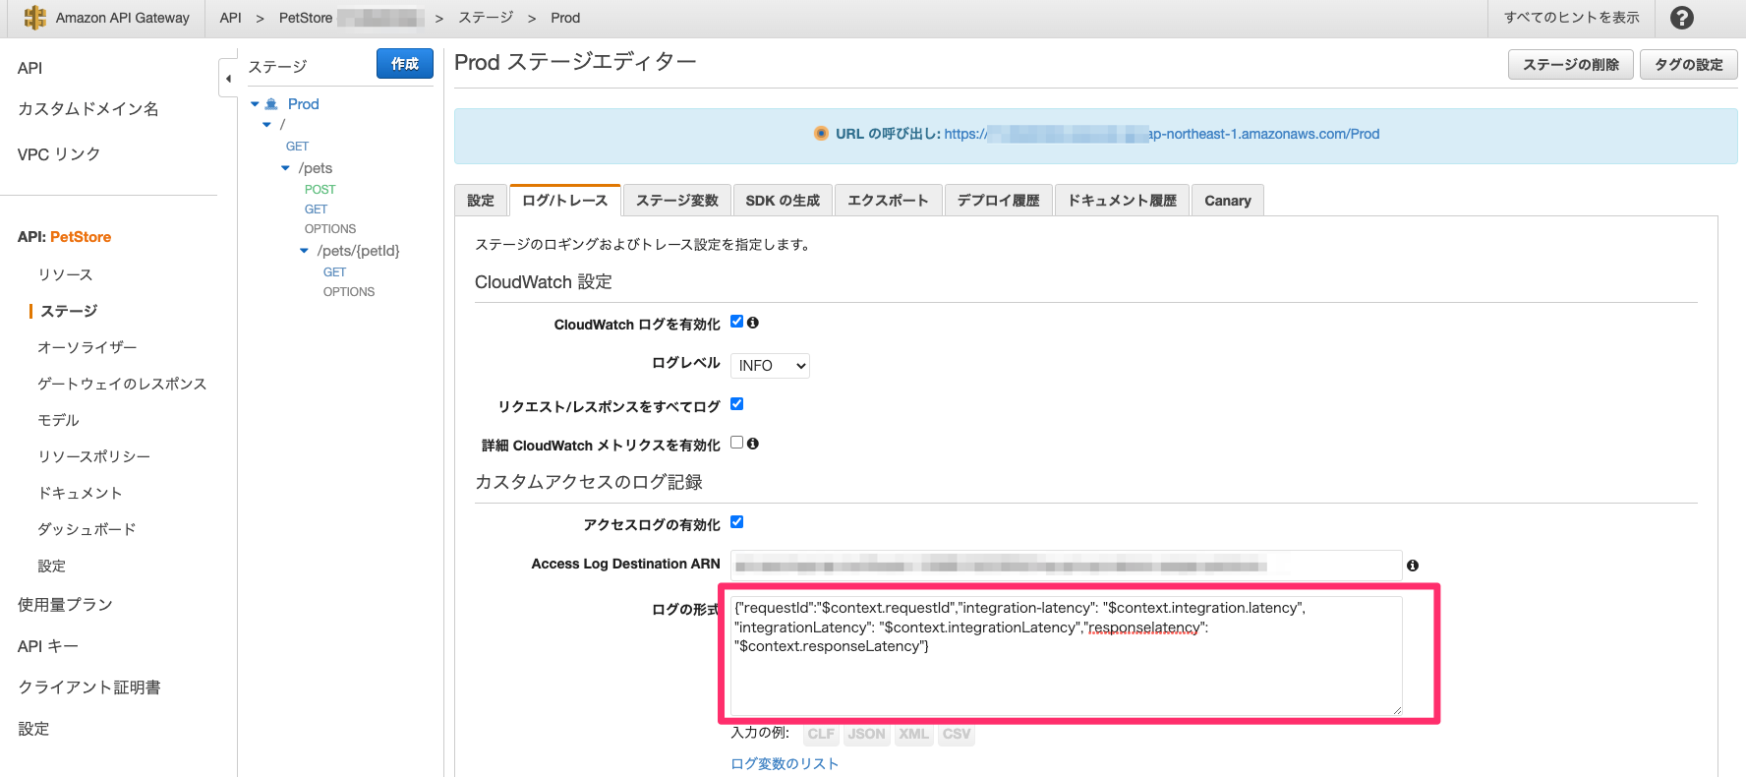1746x777 pixels.
Task: Open リソースポリシー in sidebar
Action: coord(94,456)
